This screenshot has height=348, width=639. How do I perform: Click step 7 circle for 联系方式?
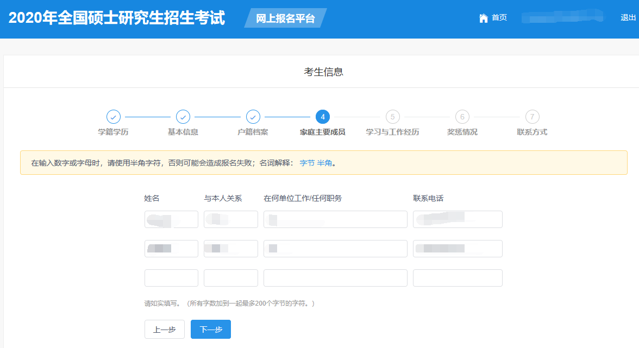point(532,117)
